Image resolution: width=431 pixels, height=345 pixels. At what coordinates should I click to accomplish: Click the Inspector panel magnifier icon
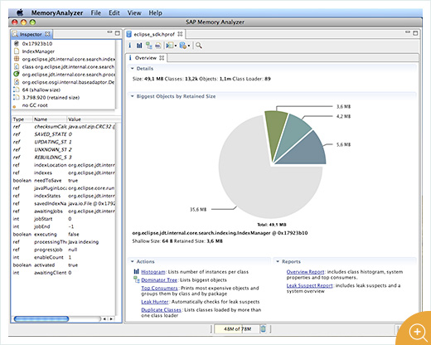[15, 34]
